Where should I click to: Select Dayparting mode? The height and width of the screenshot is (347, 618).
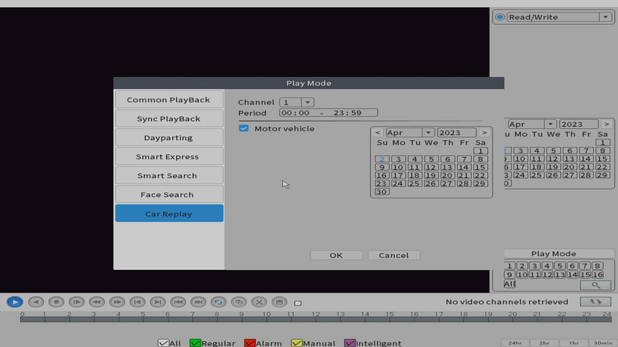(x=169, y=138)
